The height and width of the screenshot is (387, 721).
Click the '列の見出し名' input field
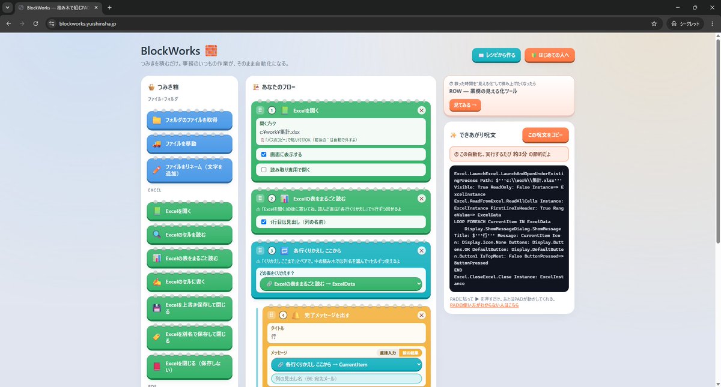347,379
